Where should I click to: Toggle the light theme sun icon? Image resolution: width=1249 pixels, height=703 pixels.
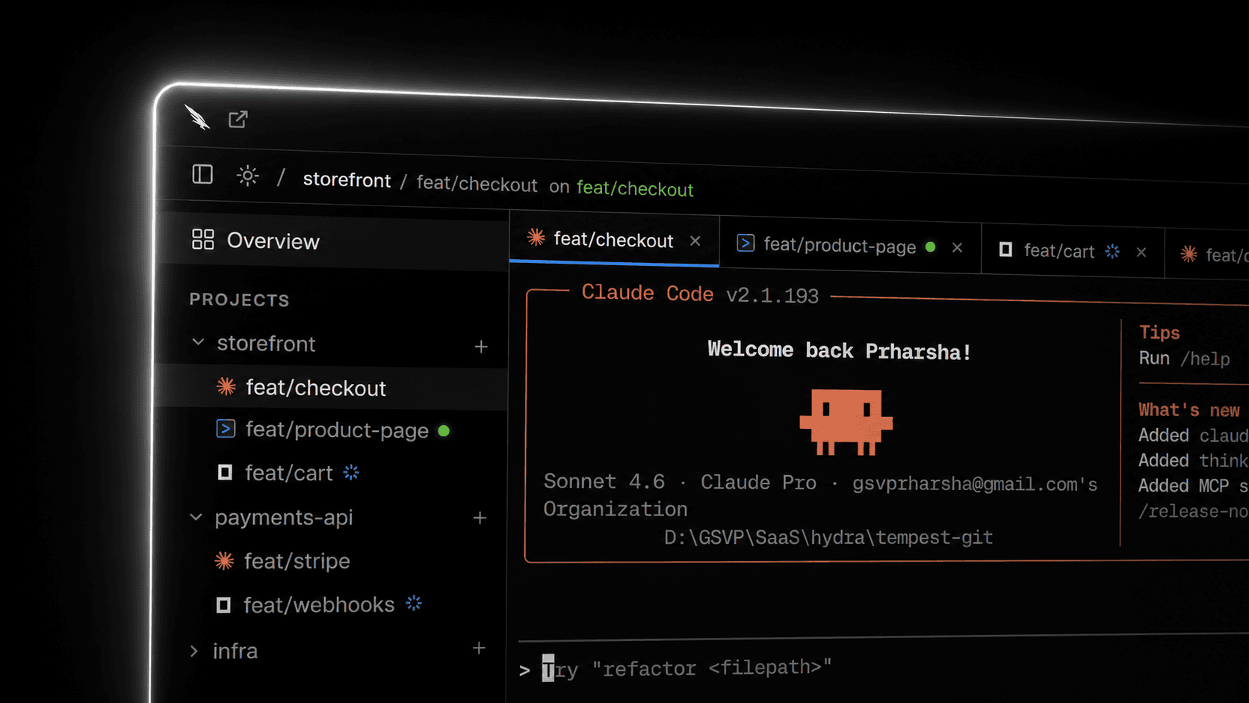(x=248, y=176)
